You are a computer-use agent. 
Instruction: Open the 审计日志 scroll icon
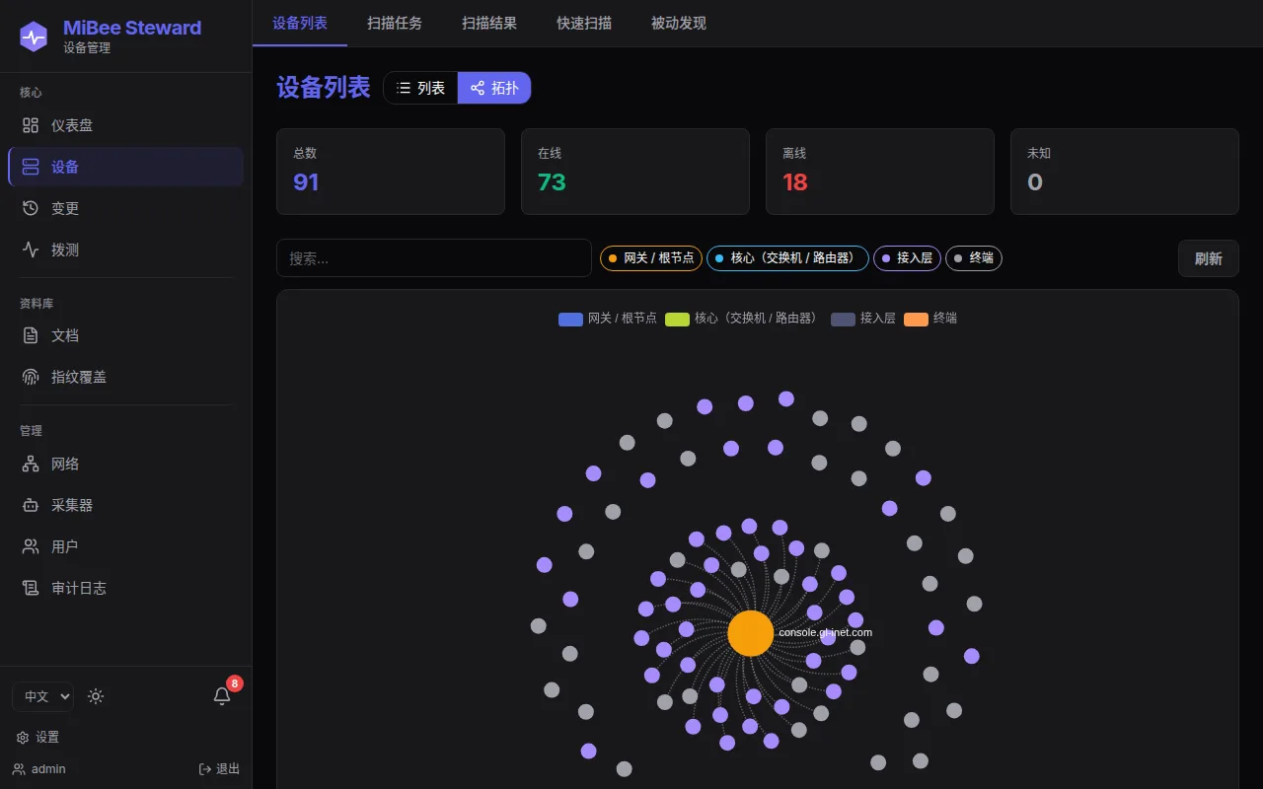[x=31, y=588]
